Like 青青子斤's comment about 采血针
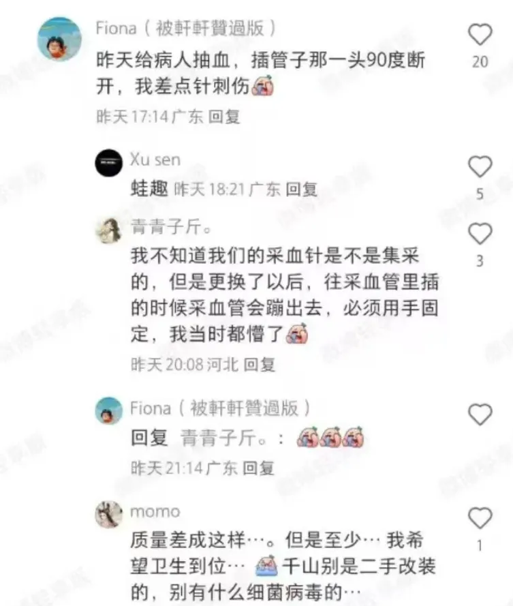 [x=480, y=233]
